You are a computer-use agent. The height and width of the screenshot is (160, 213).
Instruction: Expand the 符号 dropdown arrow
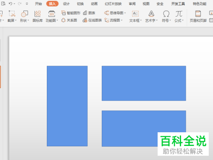[x=170, y=20]
